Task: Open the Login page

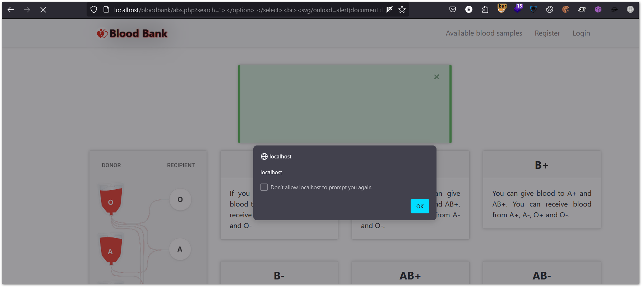Action: pyautogui.click(x=581, y=33)
